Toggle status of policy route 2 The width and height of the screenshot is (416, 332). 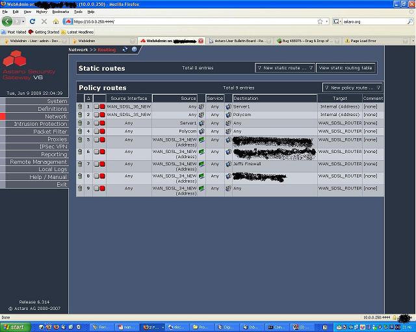point(99,115)
